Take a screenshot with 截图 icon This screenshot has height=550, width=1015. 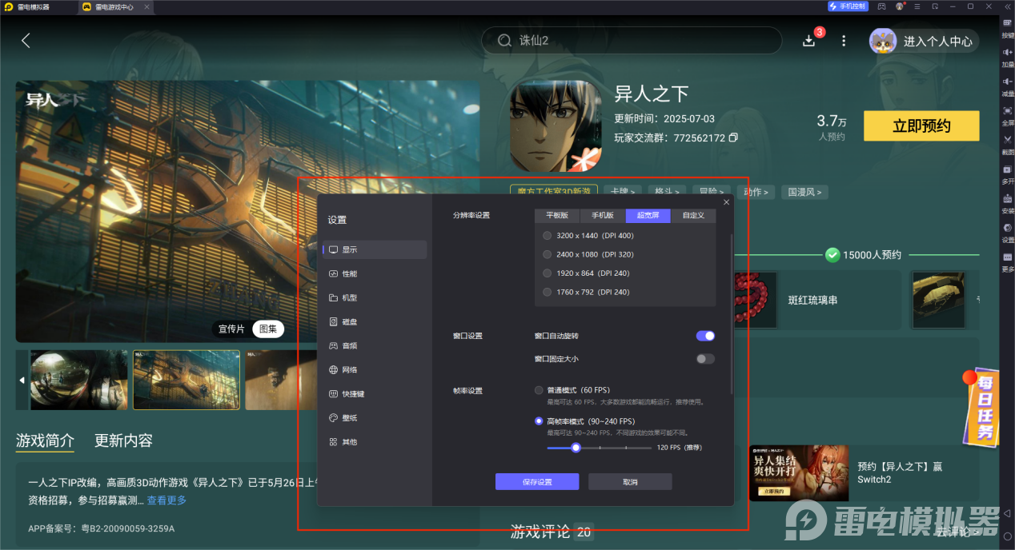[1008, 144]
